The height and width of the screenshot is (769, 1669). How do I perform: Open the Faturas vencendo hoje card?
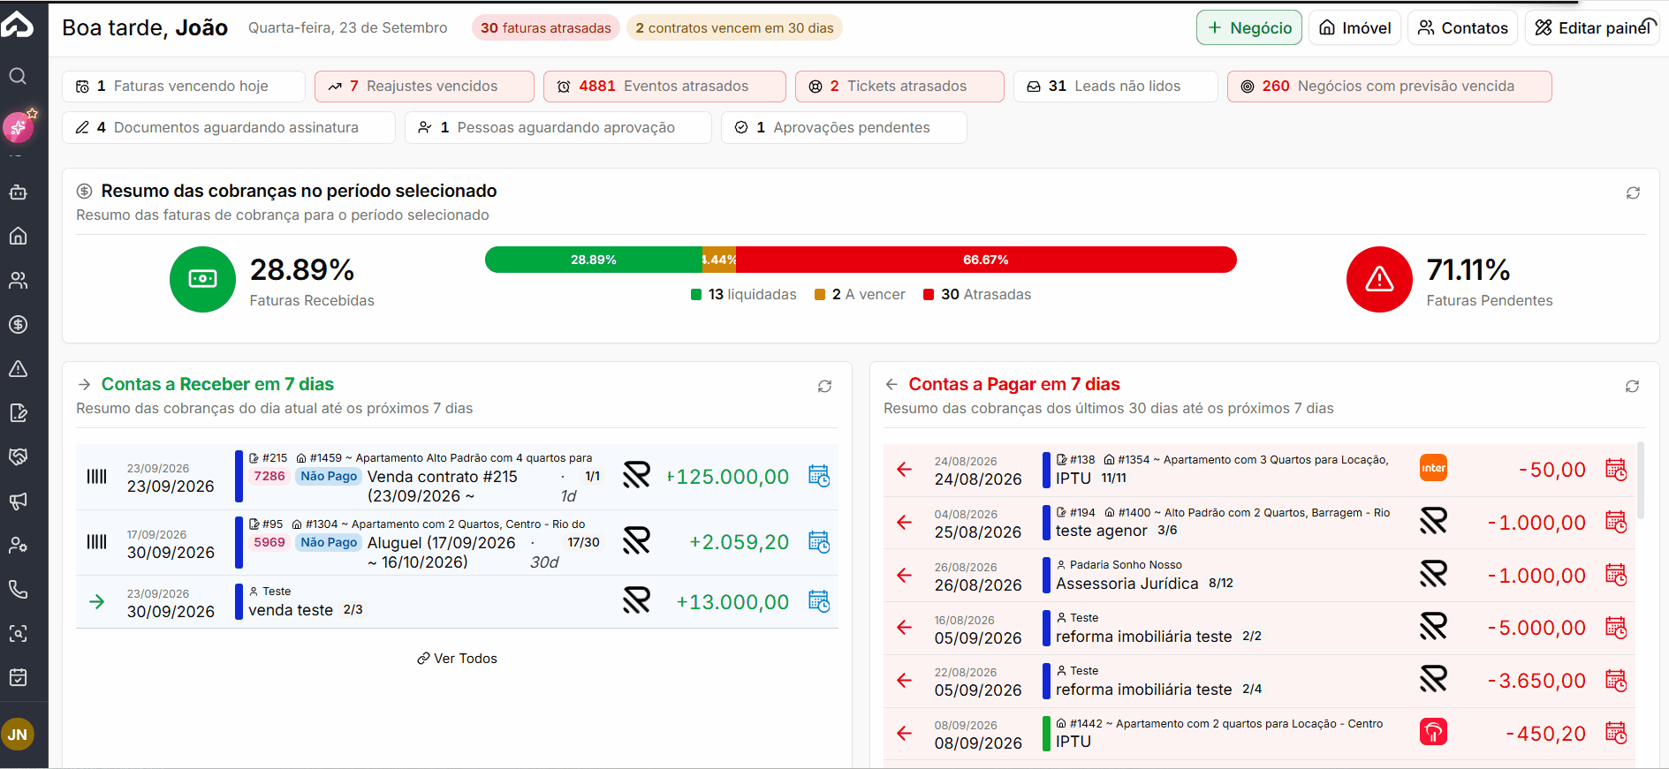click(x=184, y=87)
